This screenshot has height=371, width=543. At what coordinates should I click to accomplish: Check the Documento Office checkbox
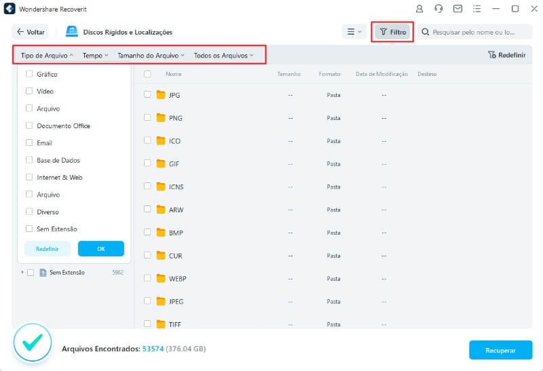click(x=29, y=125)
